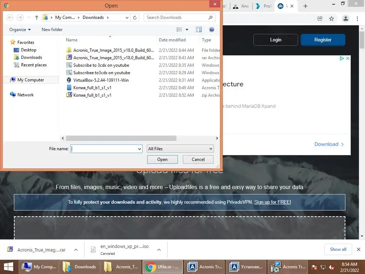Open the All Files type filter dropdown
365x274 pixels.
coord(180,149)
